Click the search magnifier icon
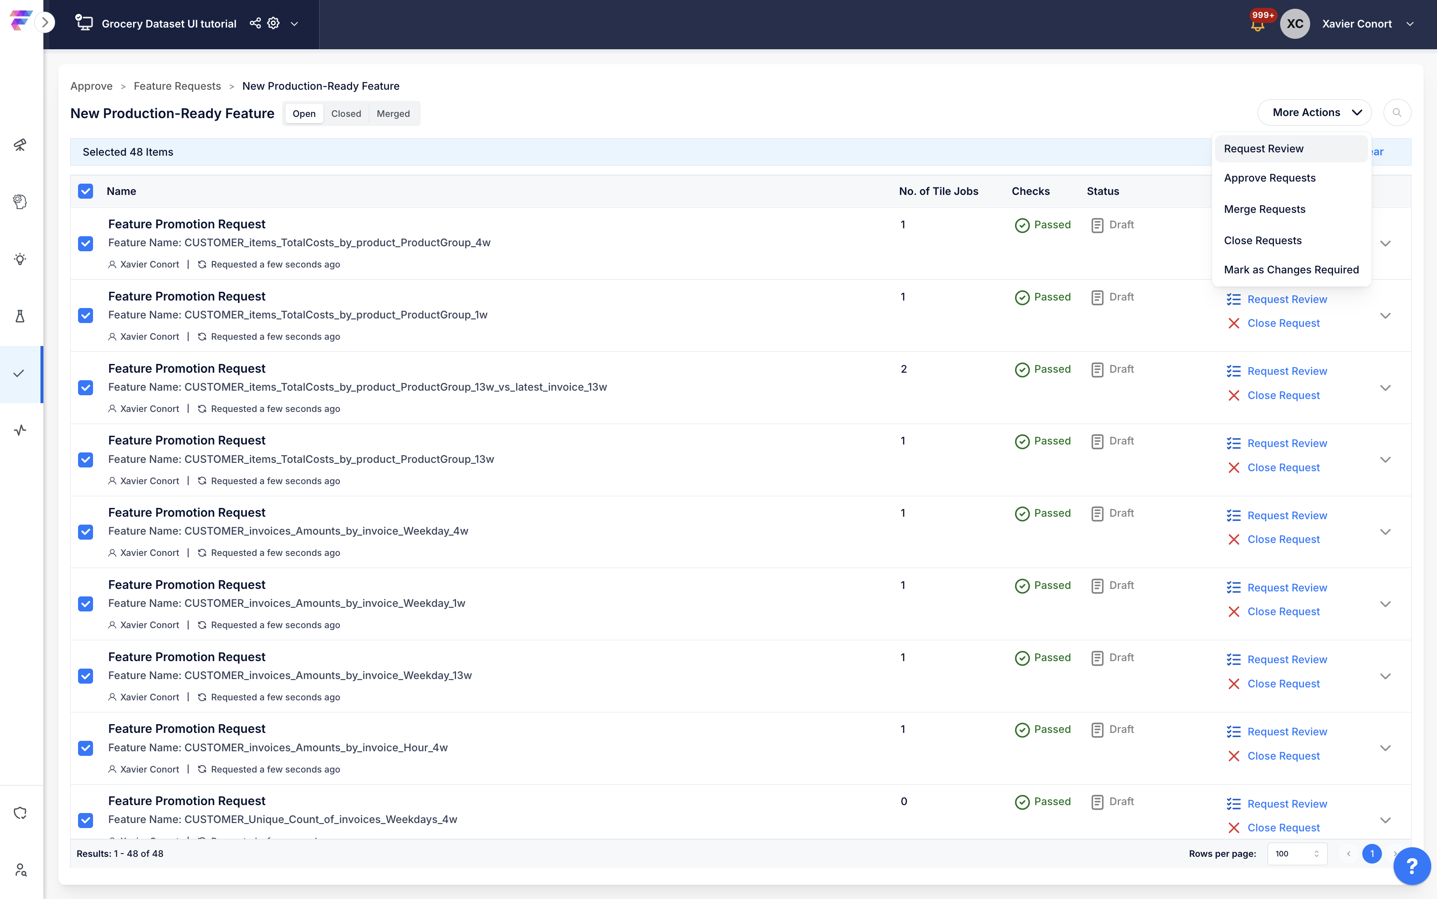 (1397, 112)
